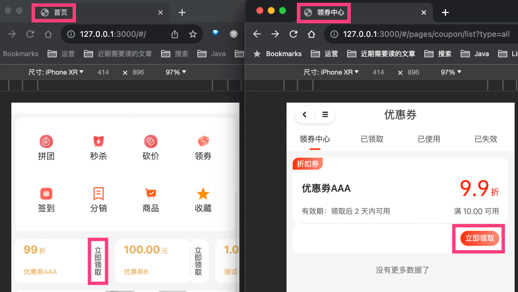
Task: Open the 商品 products cart icon
Action: (x=150, y=194)
